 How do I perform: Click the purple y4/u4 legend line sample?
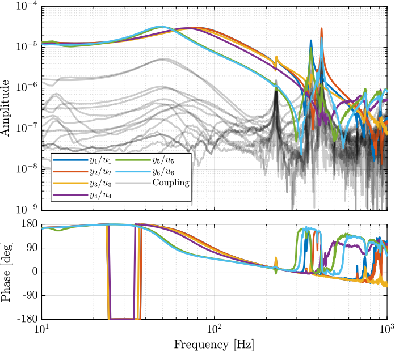[70, 194]
